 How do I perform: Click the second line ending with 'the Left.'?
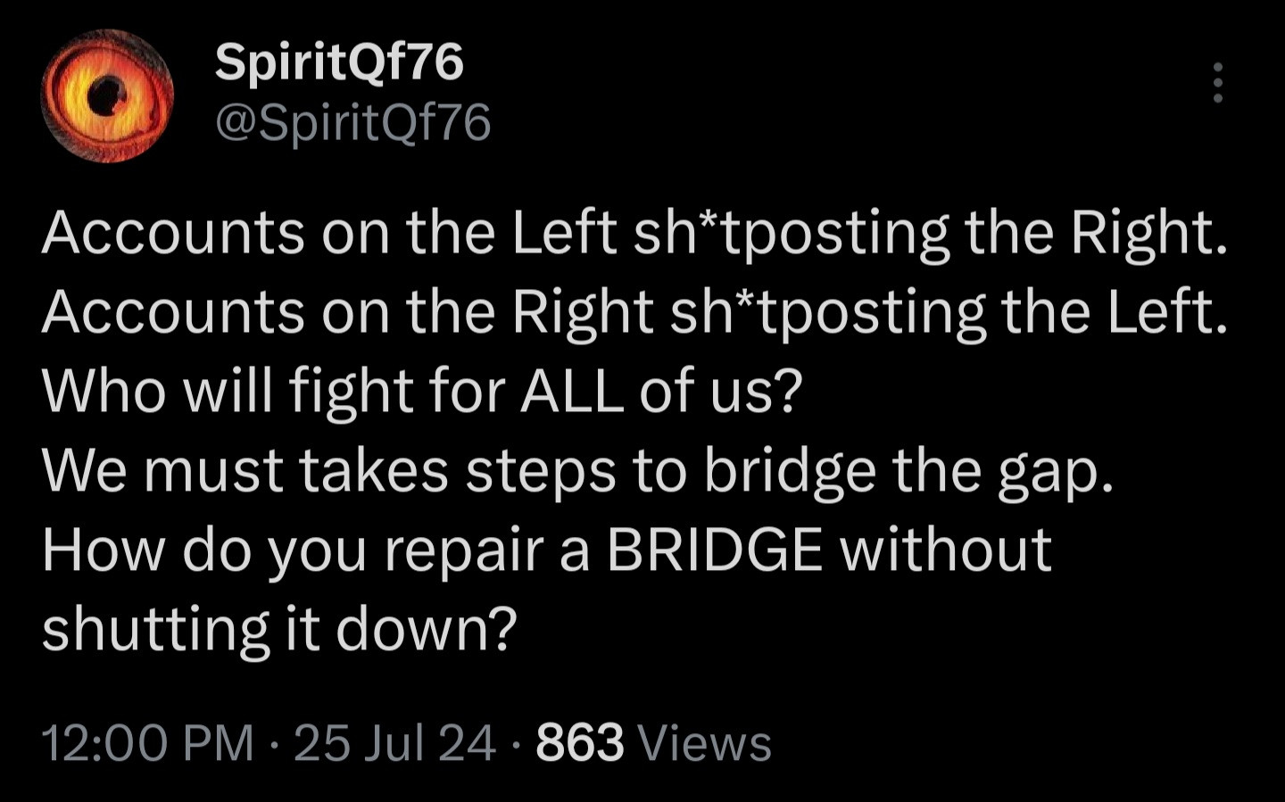pos(634,311)
